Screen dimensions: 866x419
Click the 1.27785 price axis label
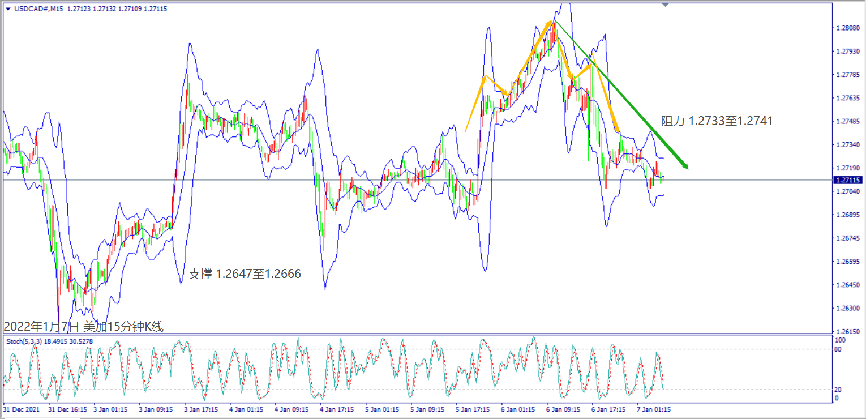(848, 75)
